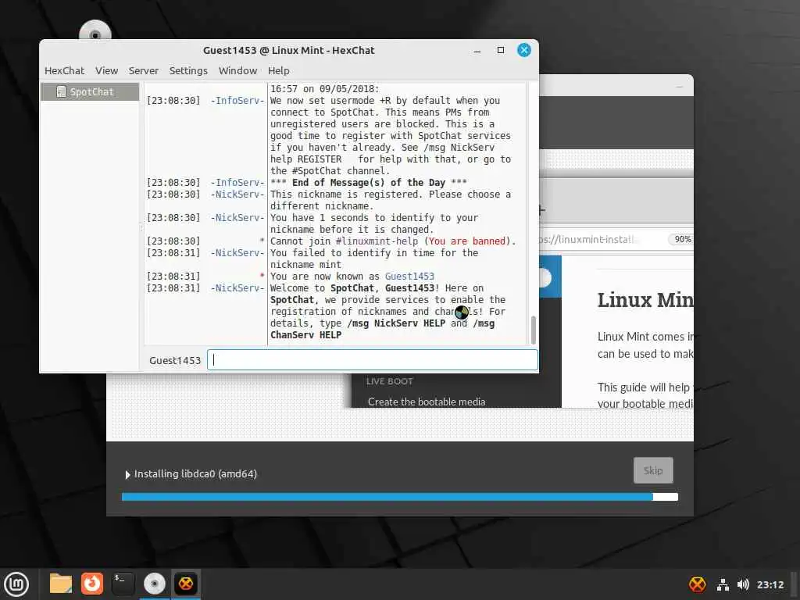Open the Files folder in taskbar

point(61,584)
